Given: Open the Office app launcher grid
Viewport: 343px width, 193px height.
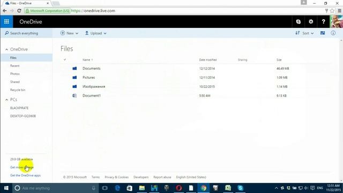Looking at the screenshot, I should pos(6,21).
